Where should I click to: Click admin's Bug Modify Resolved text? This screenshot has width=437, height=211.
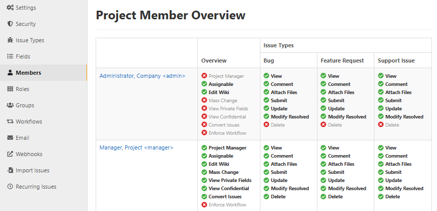click(290, 116)
